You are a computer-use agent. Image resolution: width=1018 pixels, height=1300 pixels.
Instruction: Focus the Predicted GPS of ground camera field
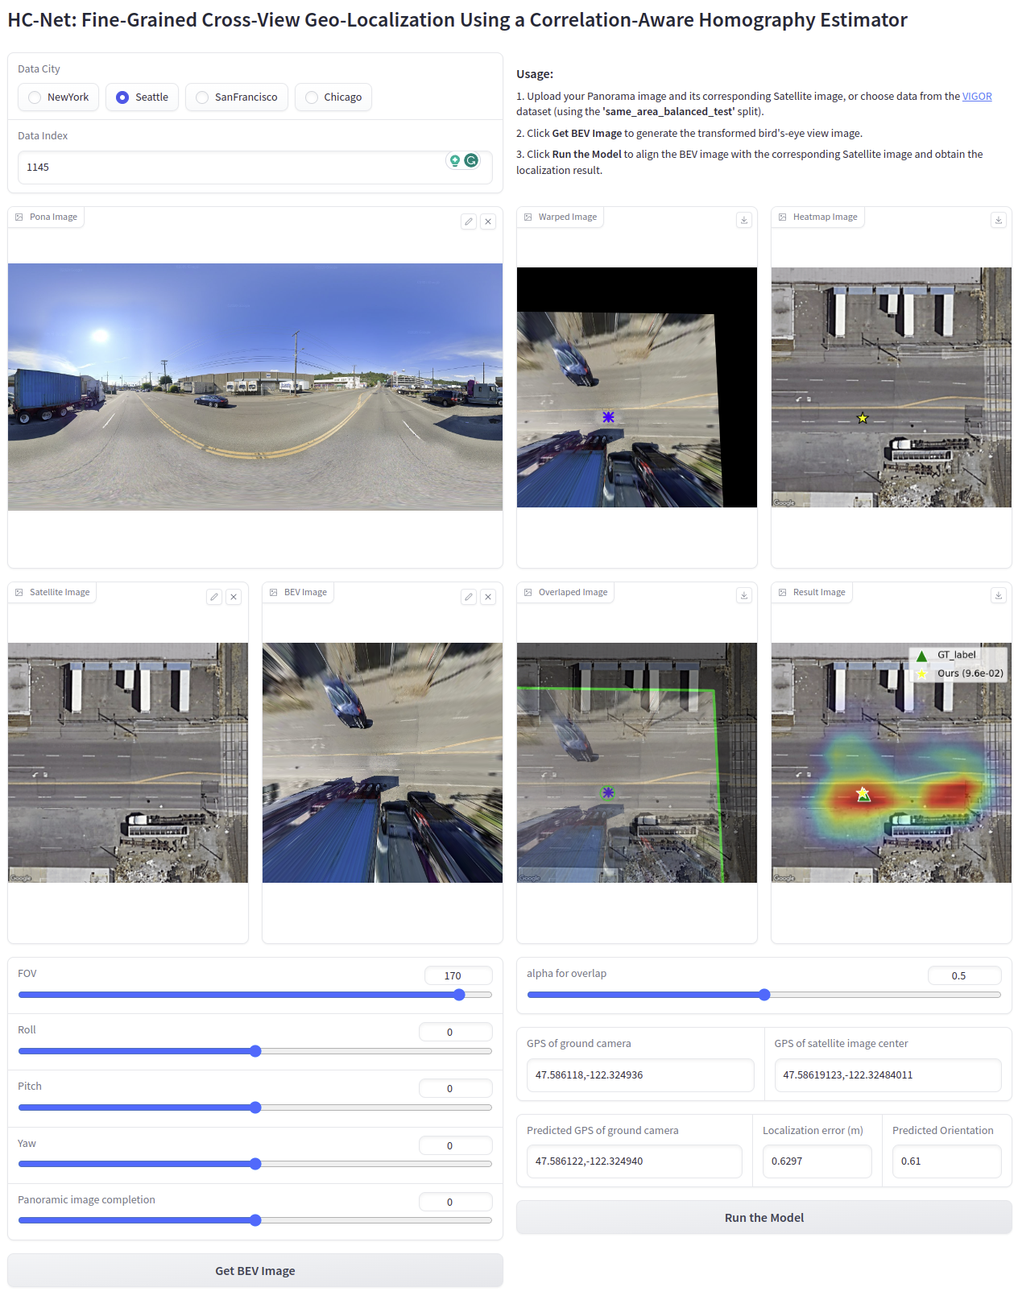click(635, 1161)
